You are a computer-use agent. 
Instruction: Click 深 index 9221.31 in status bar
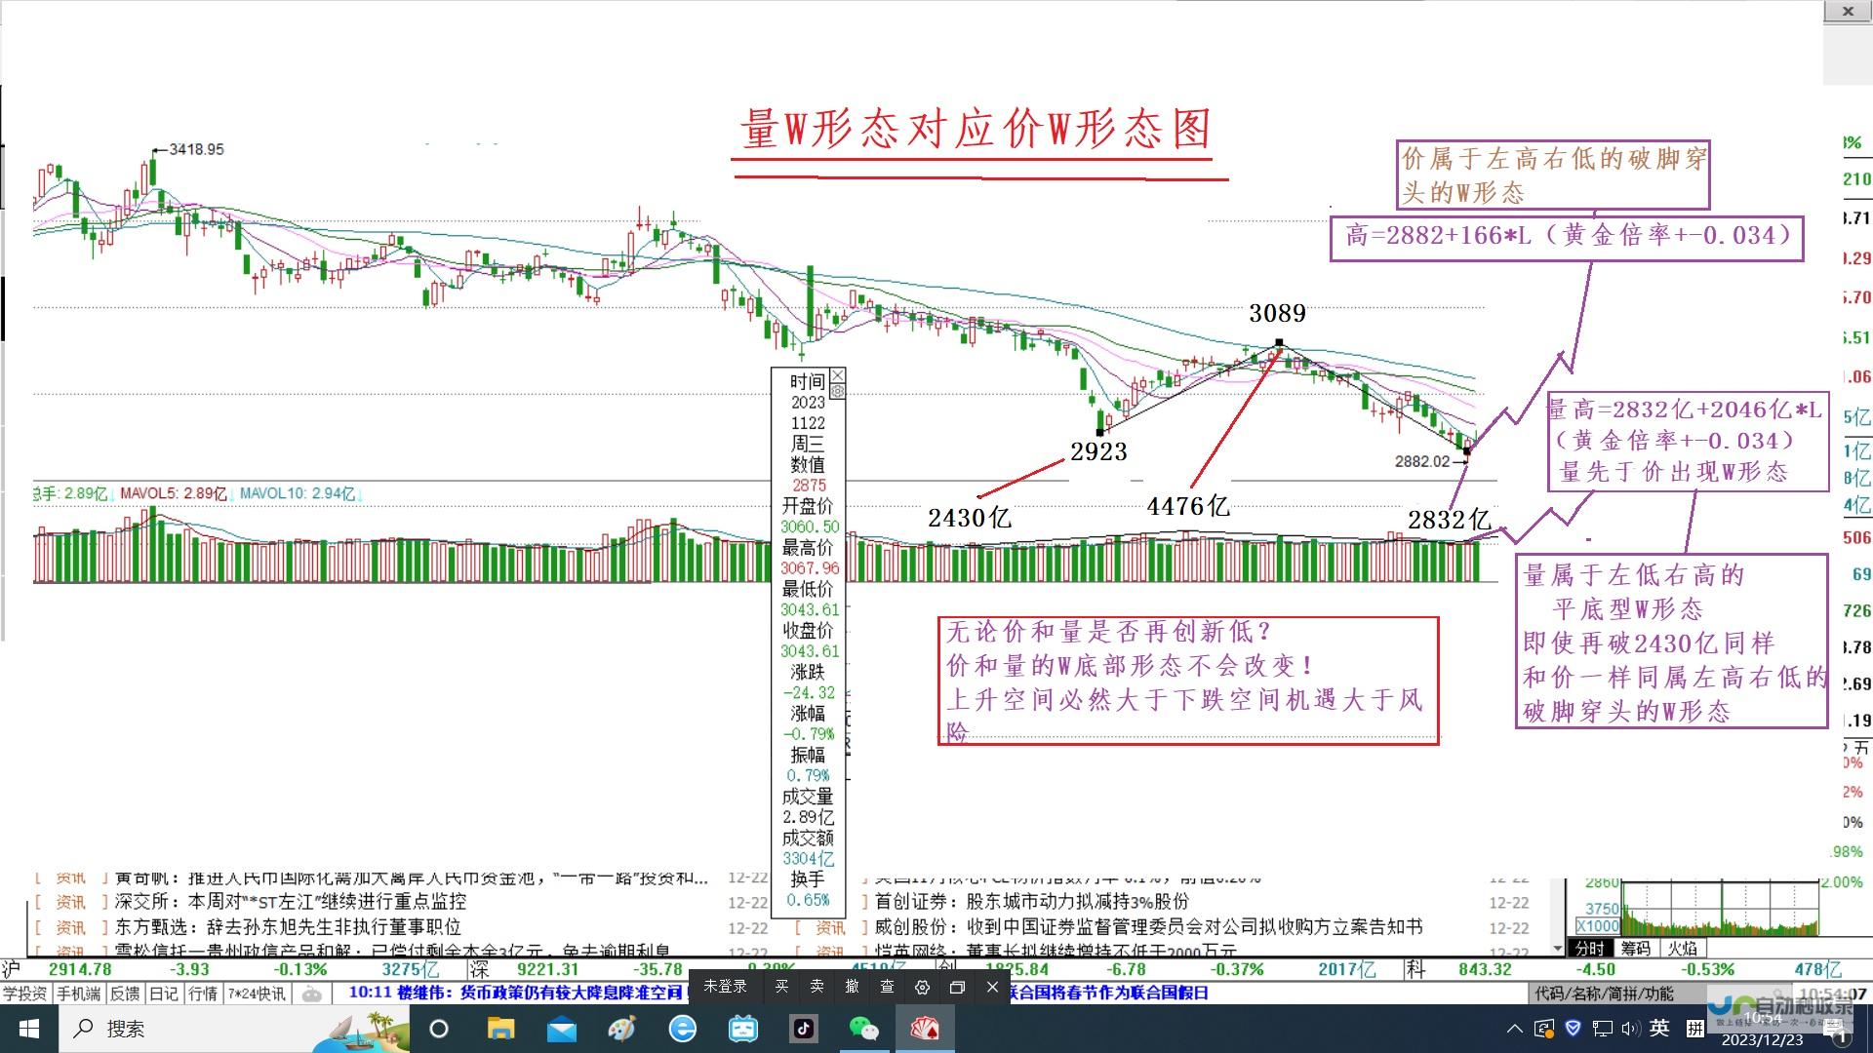547,969
